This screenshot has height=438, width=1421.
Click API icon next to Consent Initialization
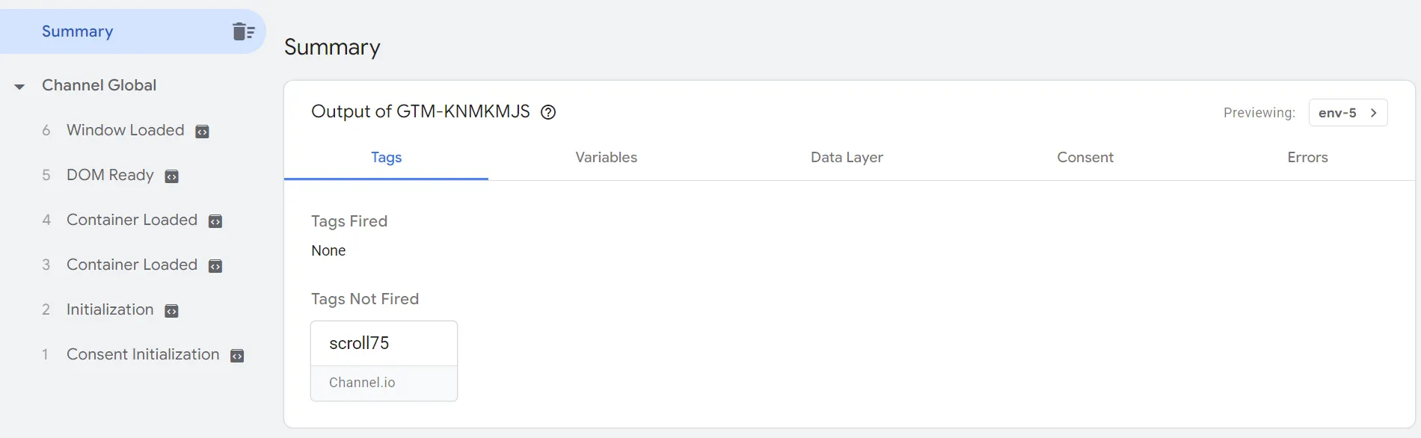[237, 356]
